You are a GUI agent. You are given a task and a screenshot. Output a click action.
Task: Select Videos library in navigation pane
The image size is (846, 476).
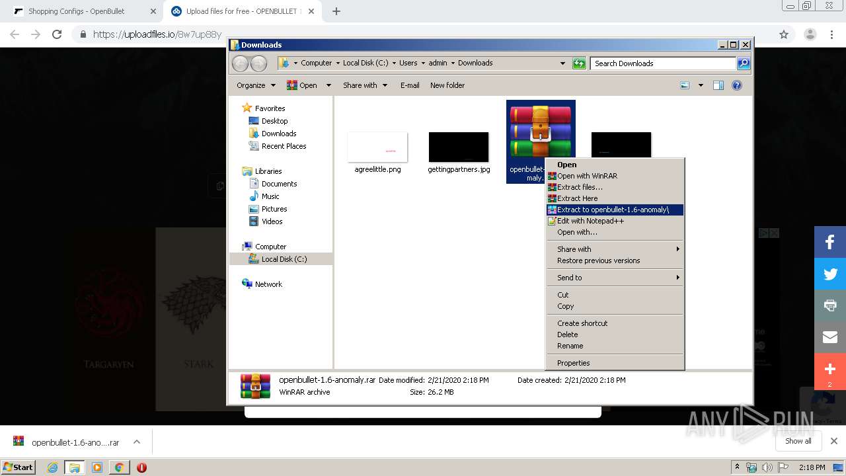(x=266, y=221)
